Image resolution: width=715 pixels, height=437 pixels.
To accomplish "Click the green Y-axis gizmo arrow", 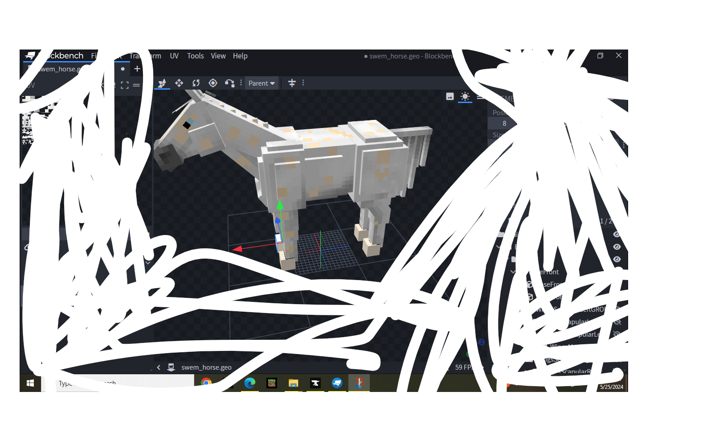I will click(x=280, y=205).
